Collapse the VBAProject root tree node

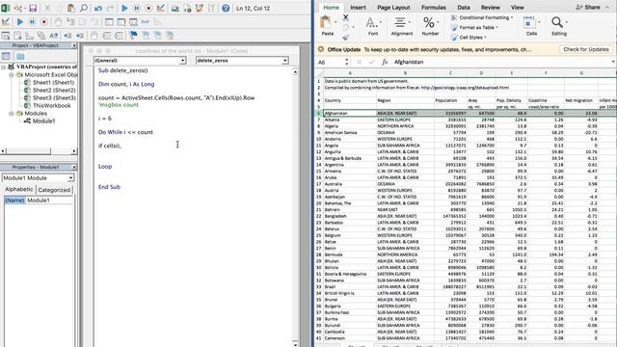tap(4, 67)
